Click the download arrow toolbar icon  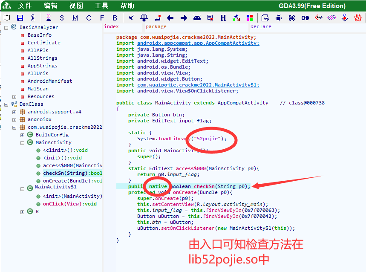click(x=144, y=18)
